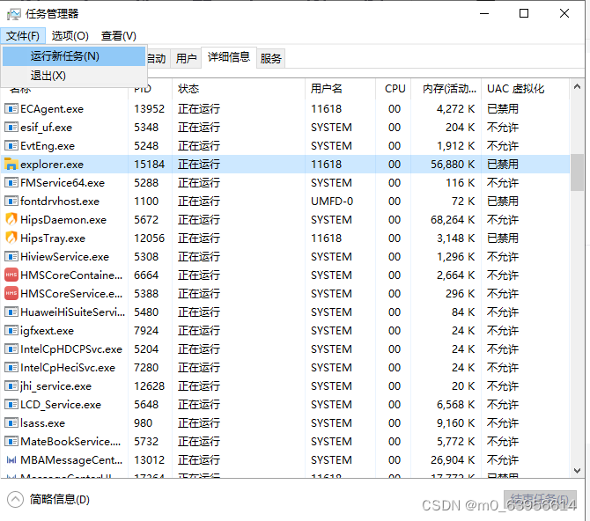This screenshot has height=521, width=590.
Task: Switch to the 服务 tab
Action: click(270, 59)
